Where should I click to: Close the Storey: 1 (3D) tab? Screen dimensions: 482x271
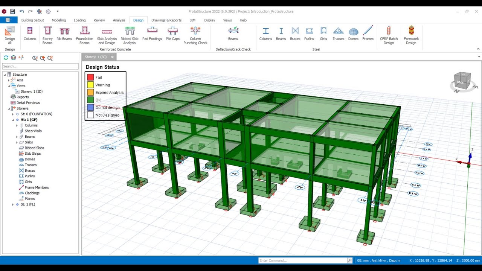point(112,57)
